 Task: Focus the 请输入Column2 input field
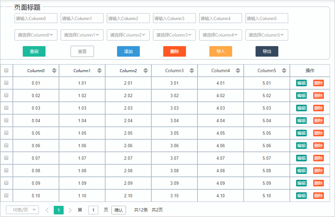tap(128, 18)
